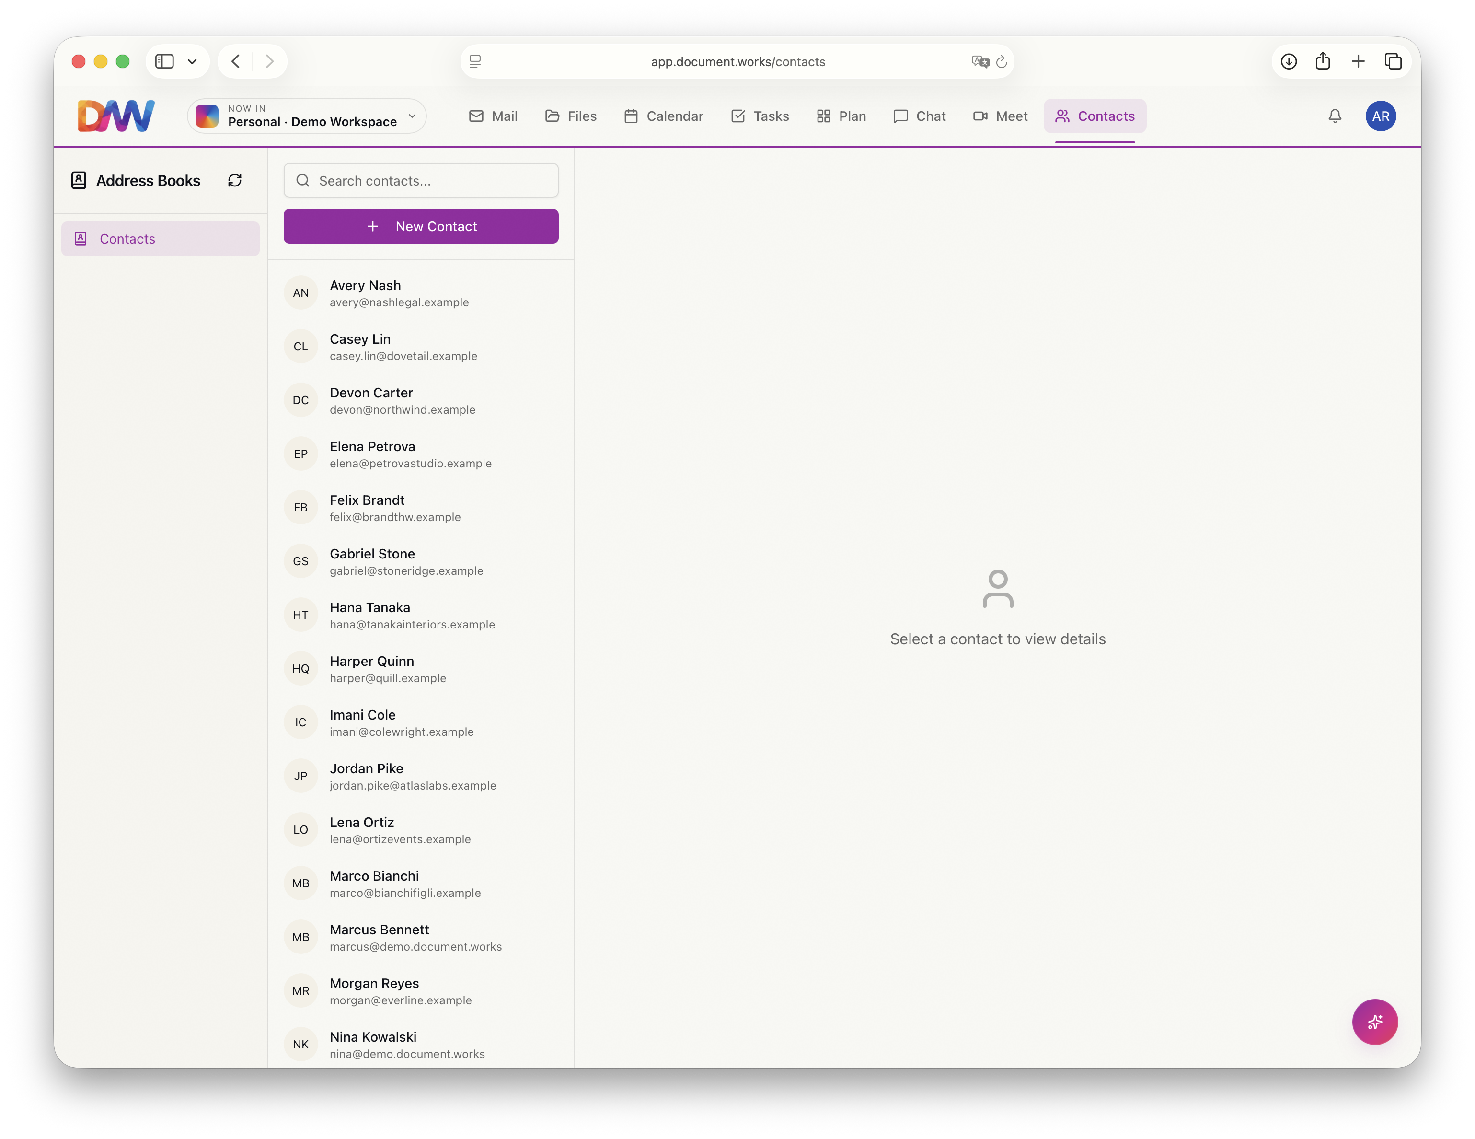This screenshot has height=1139, width=1475.
Task: Open Marco Bianchi's contact
Action: pyautogui.click(x=421, y=883)
